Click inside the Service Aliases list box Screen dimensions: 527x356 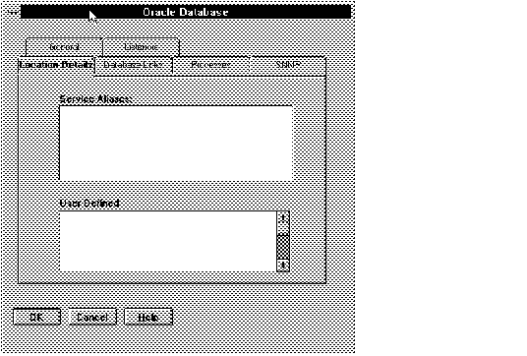tap(176, 144)
